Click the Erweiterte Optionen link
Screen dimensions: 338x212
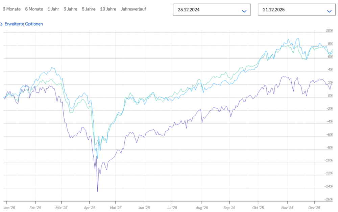[x=24, y=24]
